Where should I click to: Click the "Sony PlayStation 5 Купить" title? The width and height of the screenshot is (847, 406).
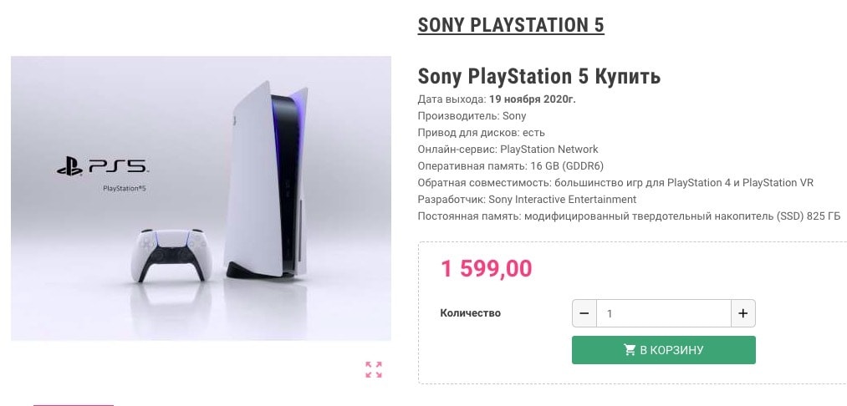(539, 77)
